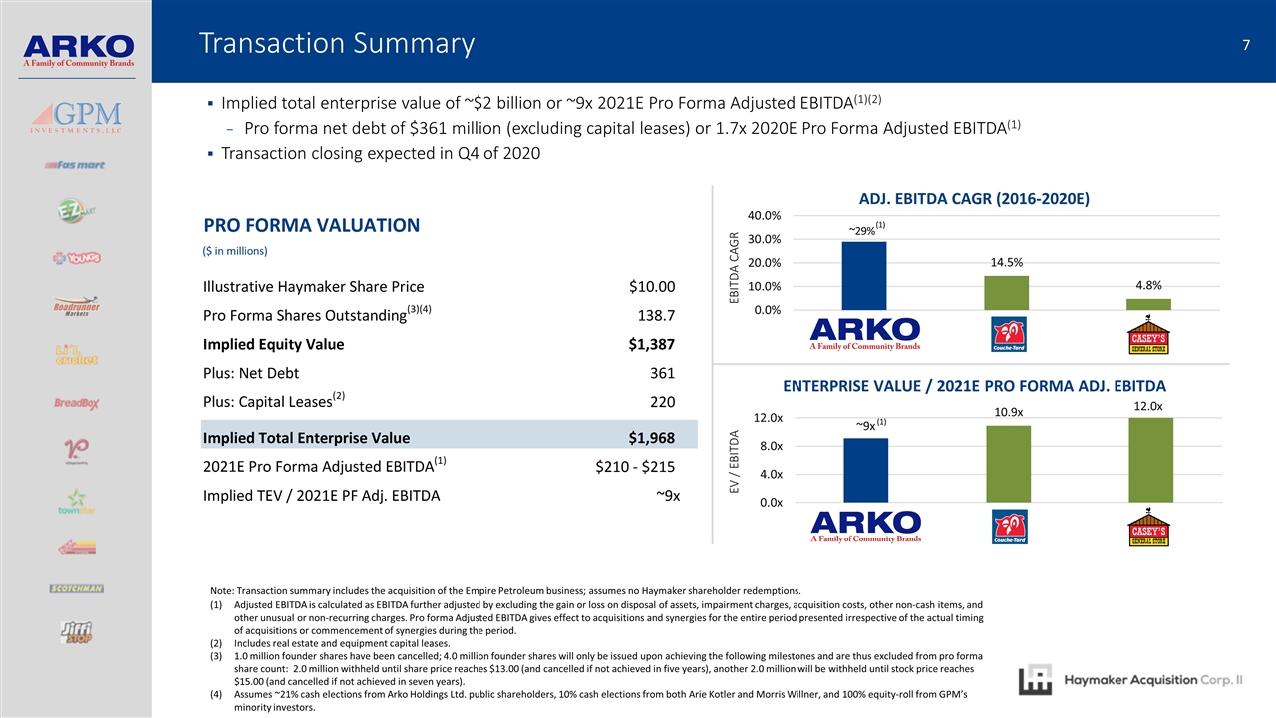This screenshot has width=1276, height=718.
Task: Click Implied TEV / 2021E PF Adj. EBITDA label
Action: point(321,495)
